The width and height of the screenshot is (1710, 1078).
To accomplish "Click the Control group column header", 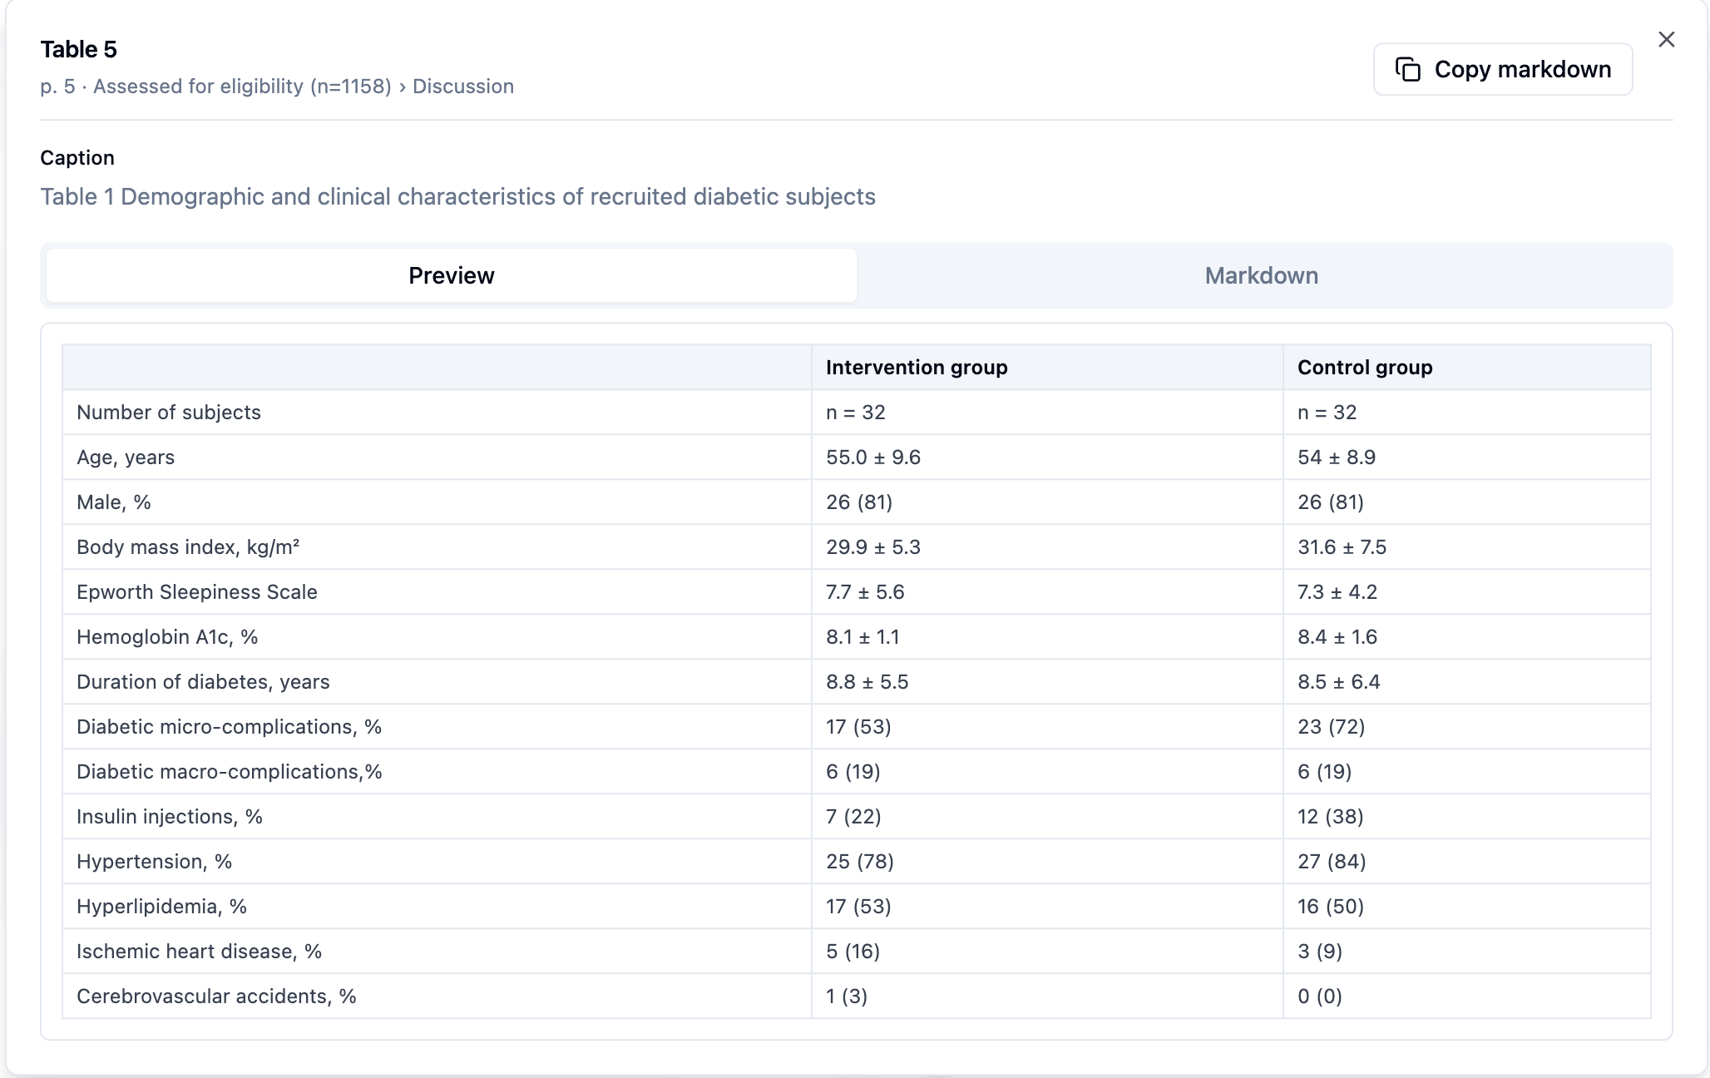I will [x=1364, y=368].
